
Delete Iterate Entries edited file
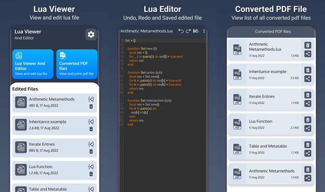coord(91,151)
